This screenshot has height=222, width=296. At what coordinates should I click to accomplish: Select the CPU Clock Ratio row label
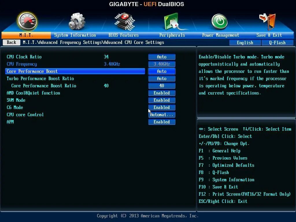pos(24,57)
